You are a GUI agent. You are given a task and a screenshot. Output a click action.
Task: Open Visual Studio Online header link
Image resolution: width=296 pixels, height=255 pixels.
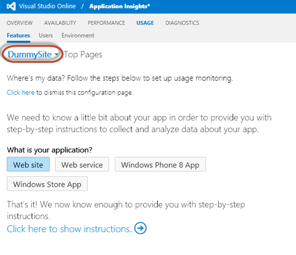[x=47, y=6]
